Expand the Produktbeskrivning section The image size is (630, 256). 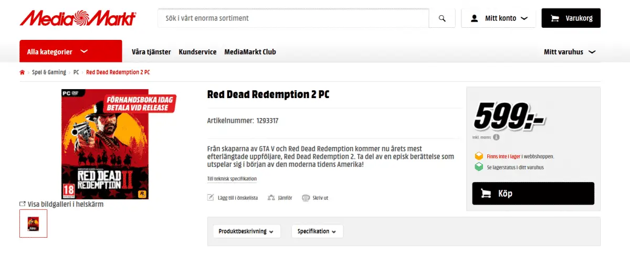tap(247, 231)
